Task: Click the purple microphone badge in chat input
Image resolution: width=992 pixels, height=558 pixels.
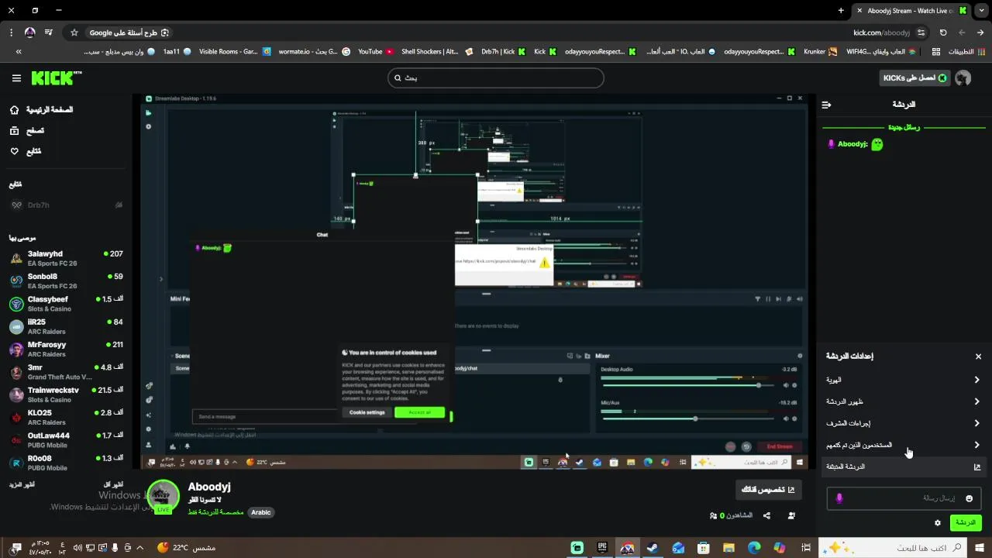Action: coord(839,498)
